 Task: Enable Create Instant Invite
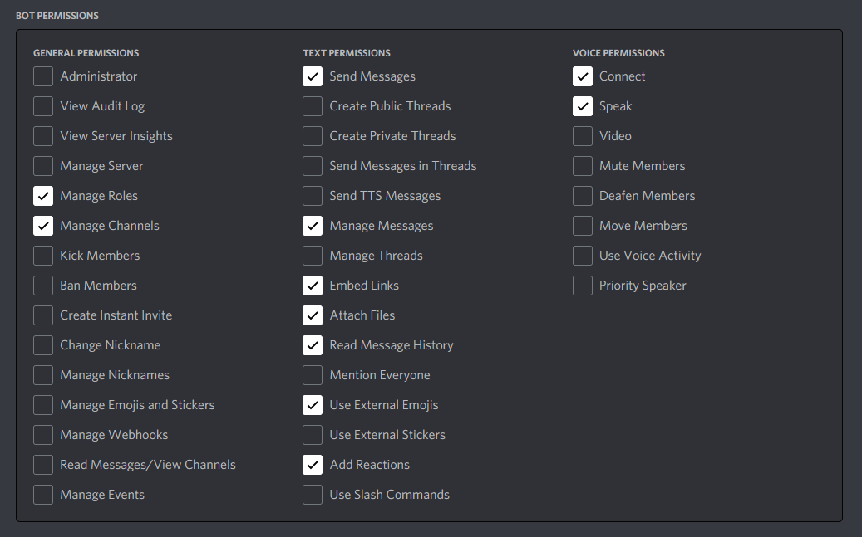coord(42,315)
